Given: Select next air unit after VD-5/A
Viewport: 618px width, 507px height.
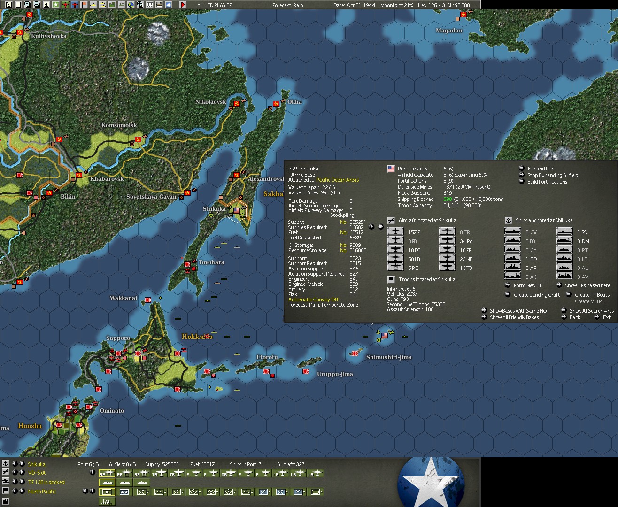Looking at the screenshot, I should 22,473.
